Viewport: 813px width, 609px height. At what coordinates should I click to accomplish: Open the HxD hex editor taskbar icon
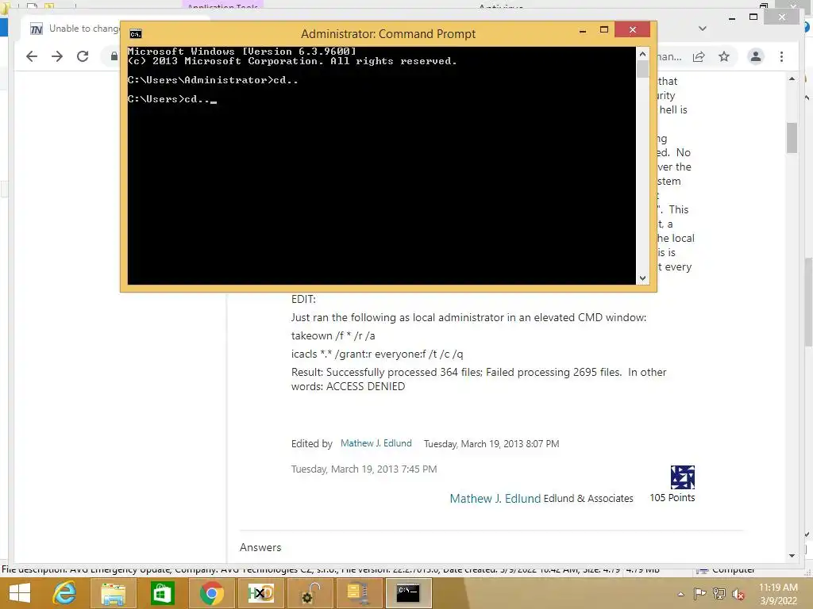tap(260, 593)
